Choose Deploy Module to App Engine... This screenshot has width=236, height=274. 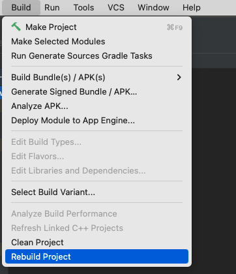[96, 121]
